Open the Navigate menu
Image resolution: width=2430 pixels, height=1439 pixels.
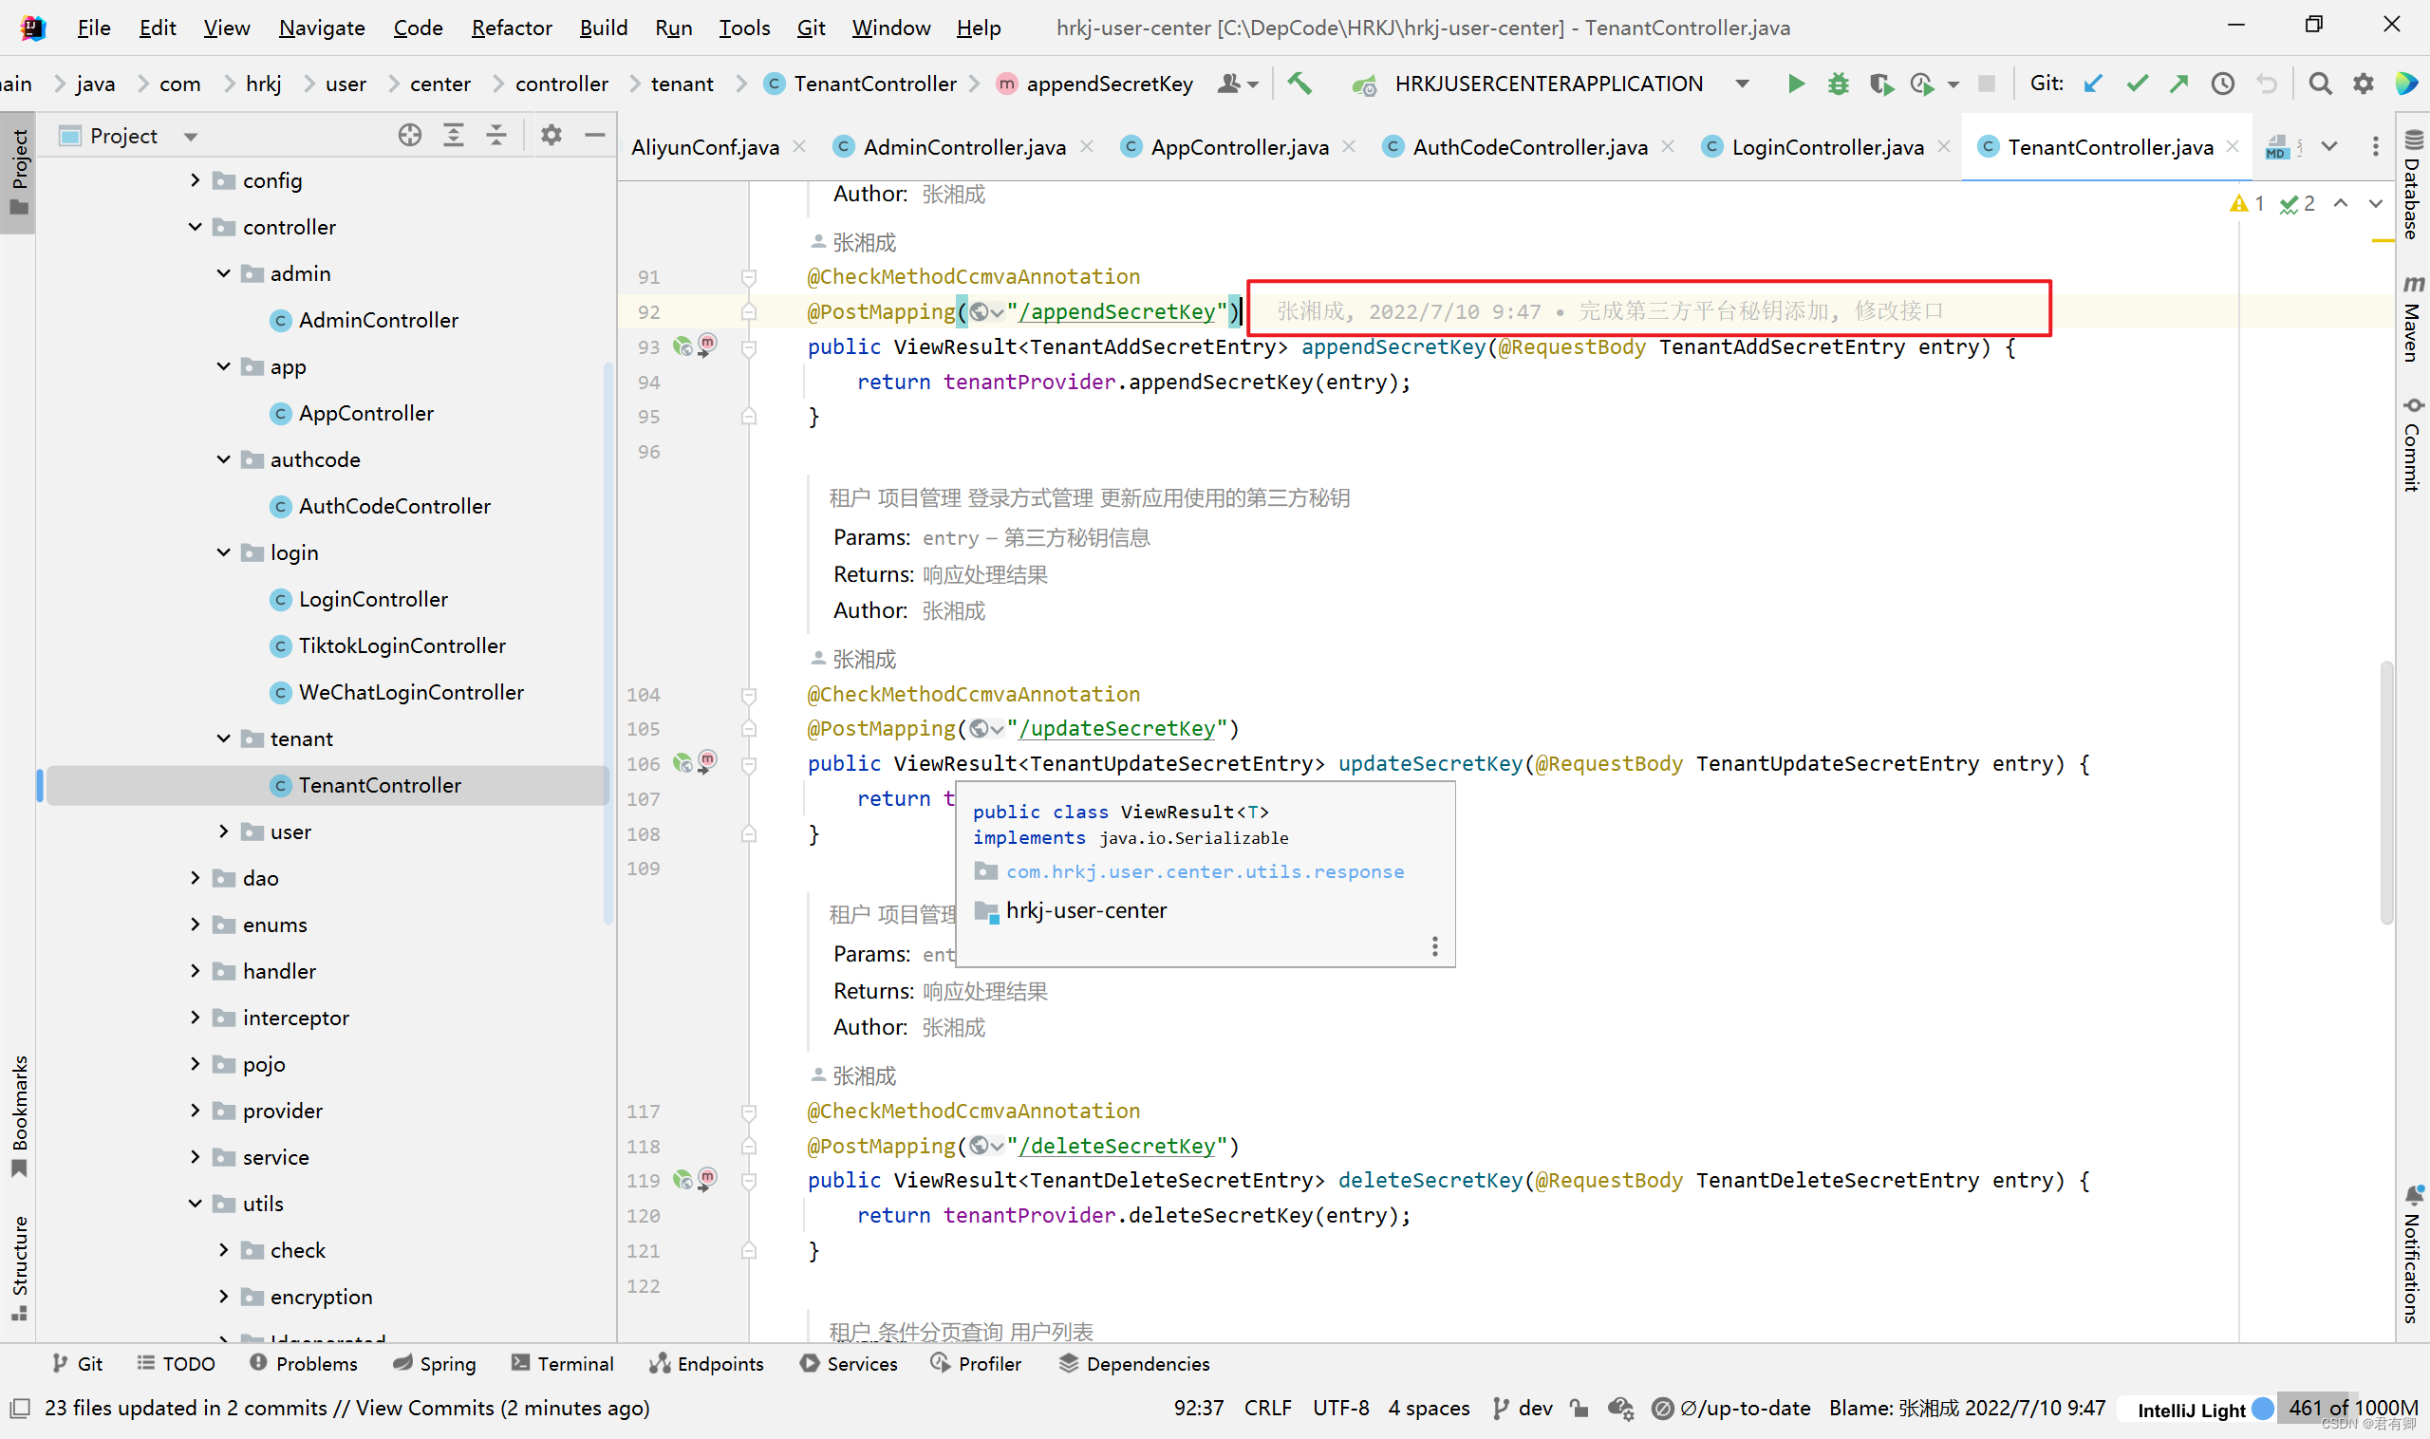322,28
